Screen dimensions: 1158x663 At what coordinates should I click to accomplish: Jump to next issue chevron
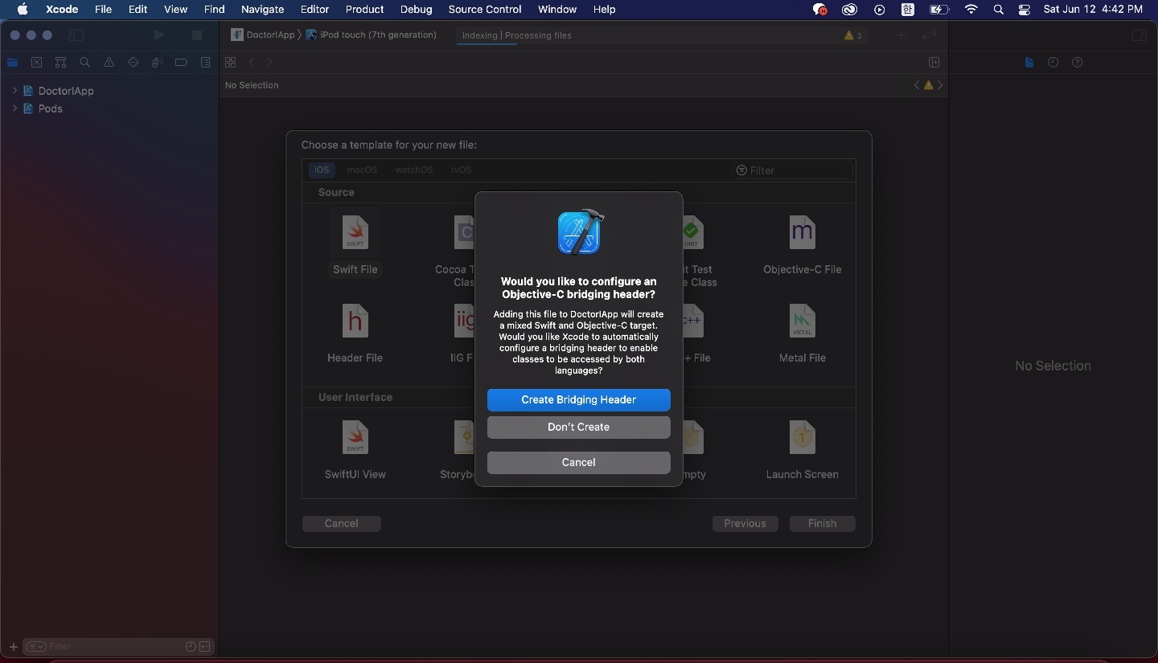[x=940, y=85]
